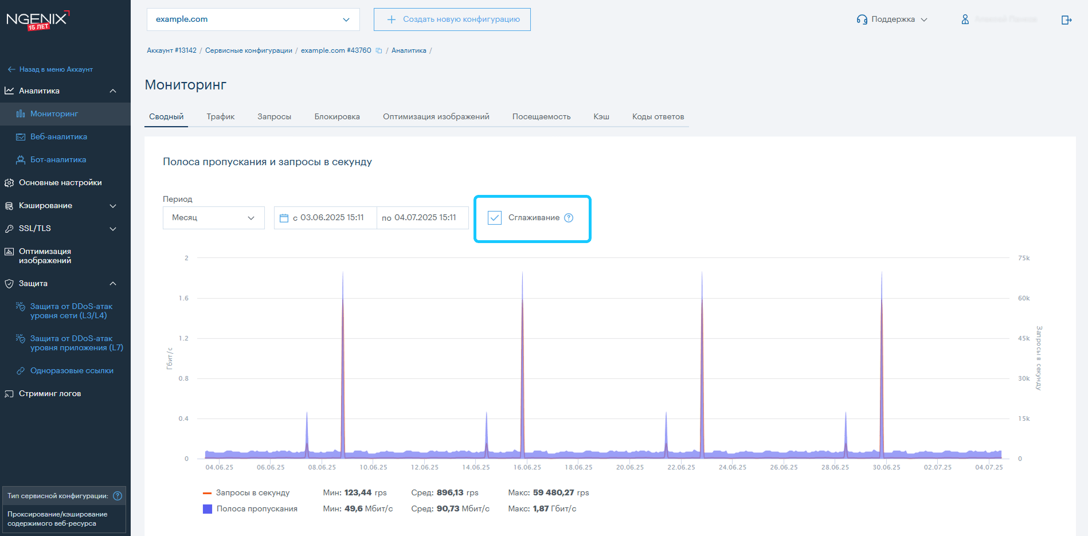The image size is (1088, 536).
Task: Open Одноразовые ссылки in sidebar
Action: click(x=72, y=371)
